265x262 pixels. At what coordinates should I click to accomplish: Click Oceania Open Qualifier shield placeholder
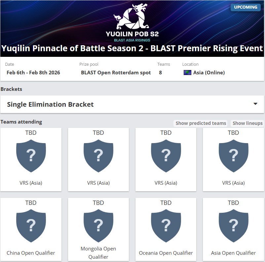pyautogui.click(x=166, y=225)
